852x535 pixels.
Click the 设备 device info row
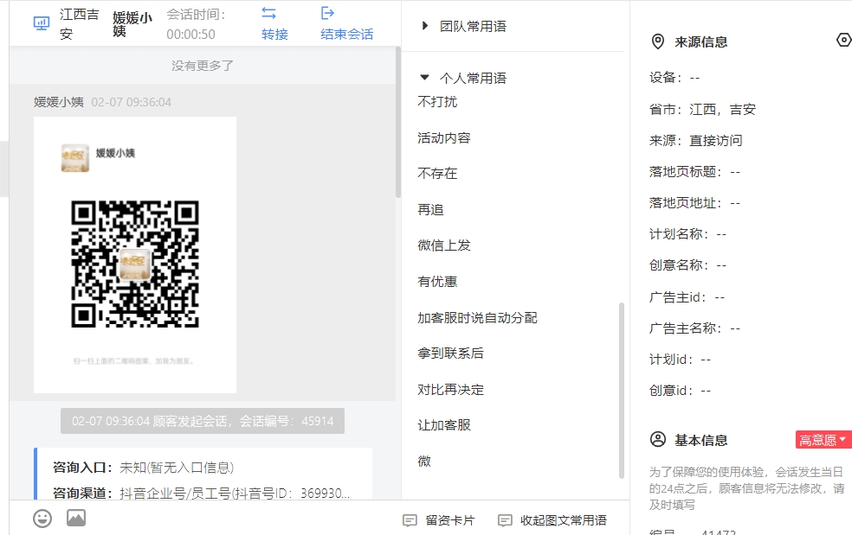coord(674,78)
